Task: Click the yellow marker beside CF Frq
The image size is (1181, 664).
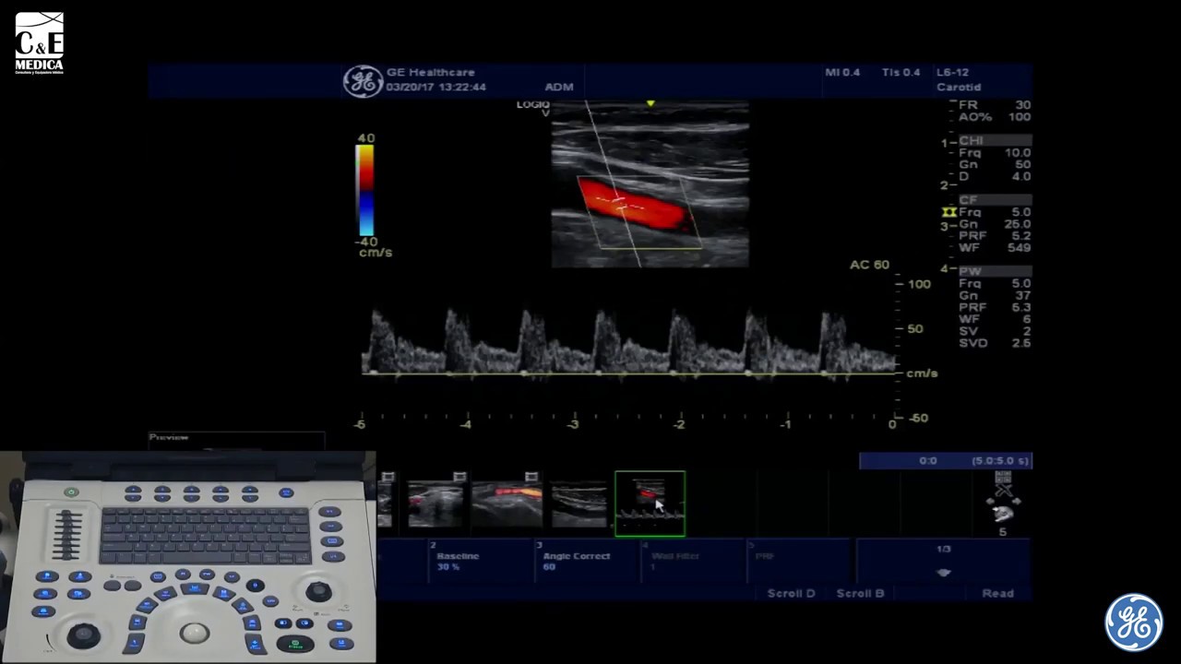Action: 948,212
